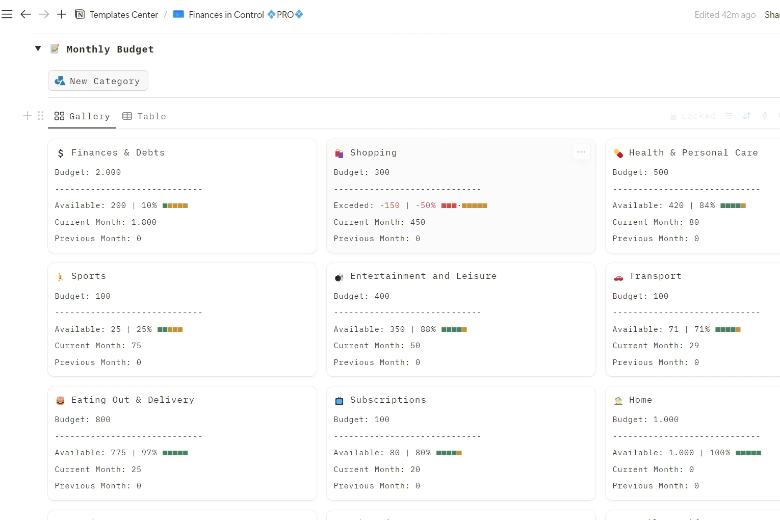
Task: Open Finances in Control PRO breadcrumb
Action: [238, 15]
